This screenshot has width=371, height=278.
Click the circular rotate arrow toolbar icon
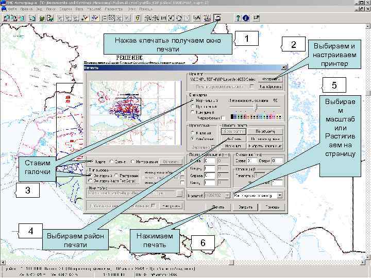(x=179, y=18)
